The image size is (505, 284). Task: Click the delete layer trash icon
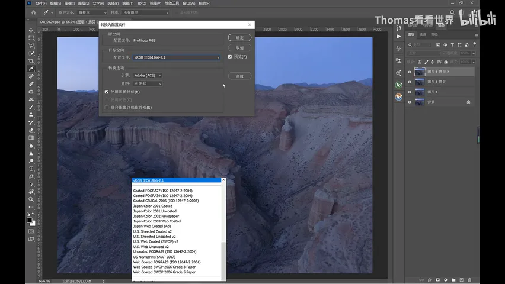[469, 280]
